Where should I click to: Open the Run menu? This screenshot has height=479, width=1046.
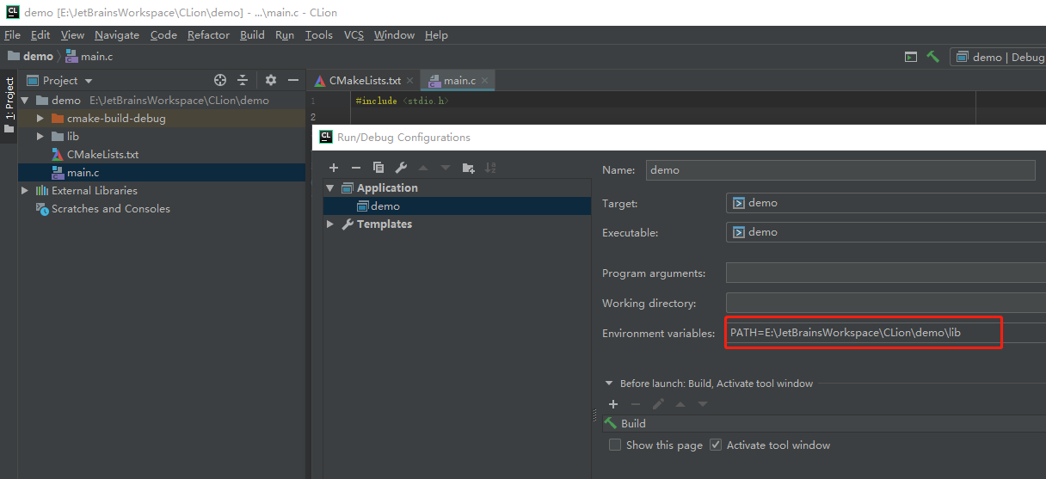[x=285, y=35]
